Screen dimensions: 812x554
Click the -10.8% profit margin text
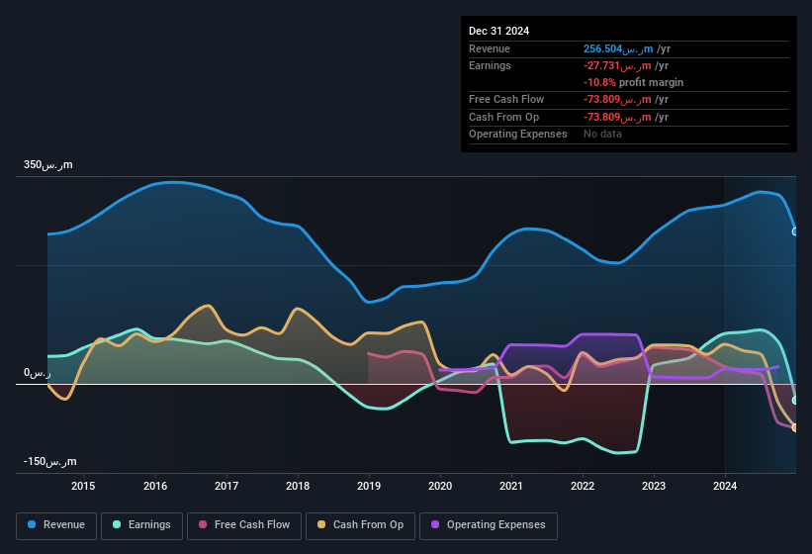tap(633, 82)
